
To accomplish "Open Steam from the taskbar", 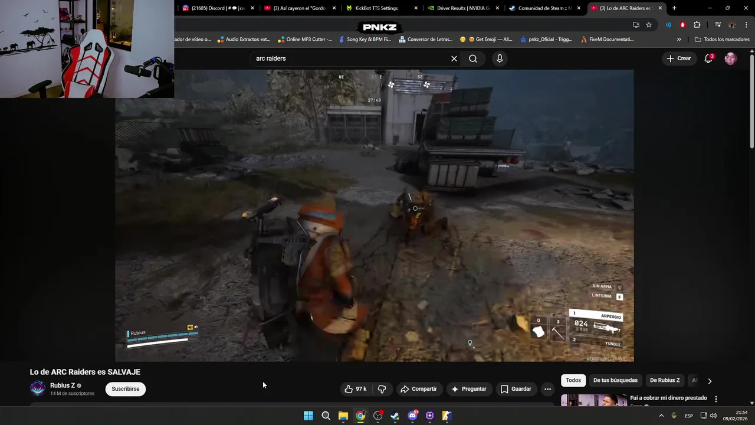I will coord(395,416).
